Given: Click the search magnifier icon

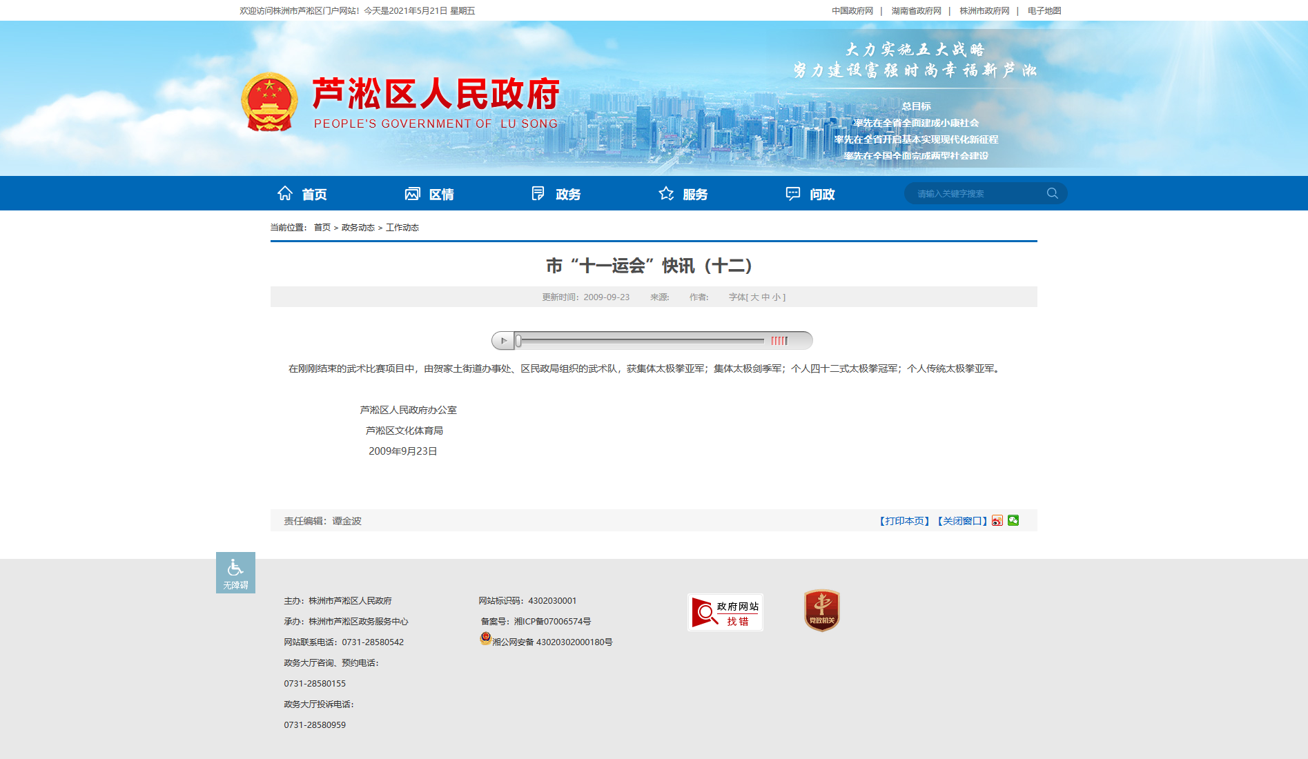Looking at the screenshot, I should click(x=1052, y=193).
